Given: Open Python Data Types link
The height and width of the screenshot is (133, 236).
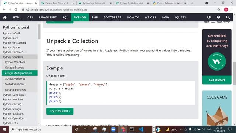Looking at the screenshot, I should pyautogui.click(x=14, y=95).
